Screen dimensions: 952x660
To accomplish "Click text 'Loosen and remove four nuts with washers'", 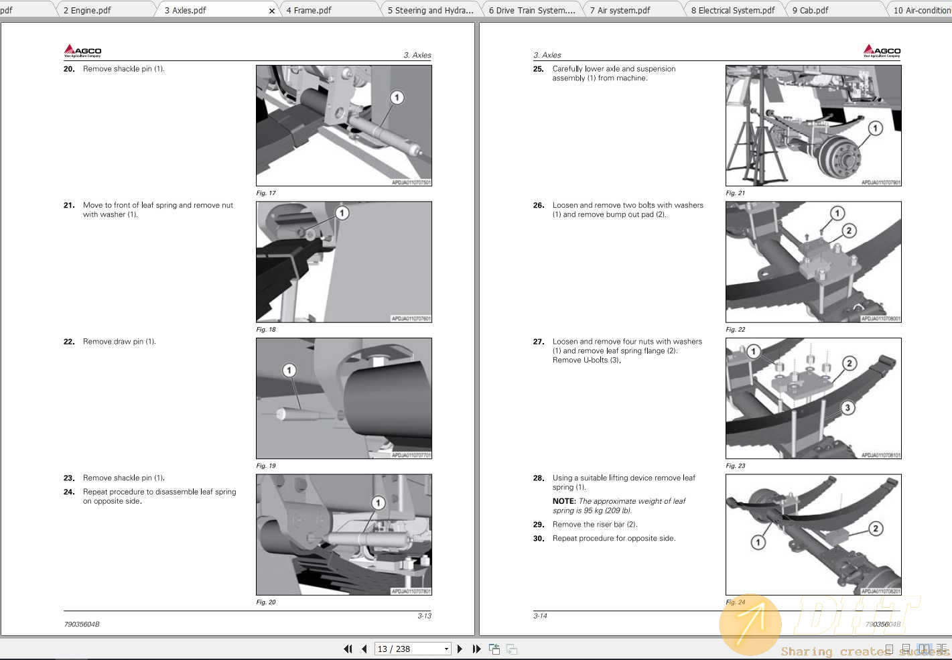I will (x=627, y=342).
